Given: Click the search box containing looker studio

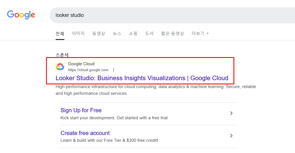Looking at the screenshot, I should [x=172, y=15].
